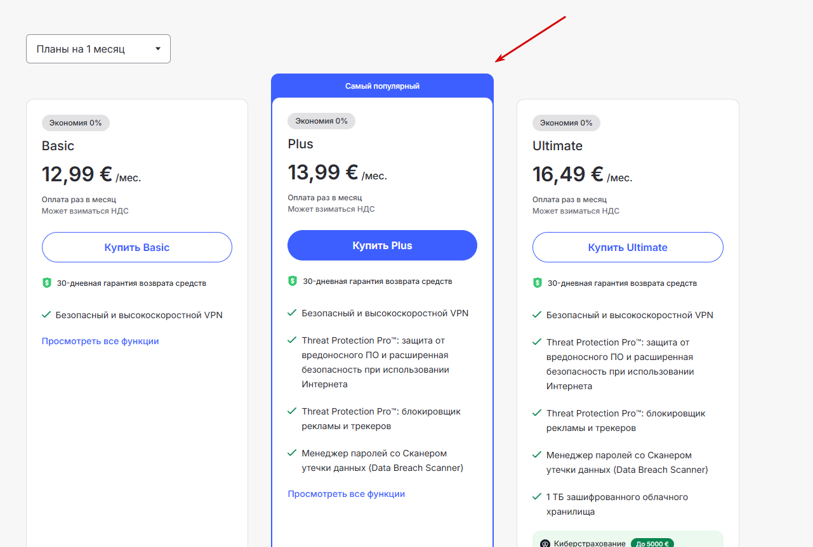
Task: Click the 'Самый популярный' banner above Plus
Action: point(382,86)
